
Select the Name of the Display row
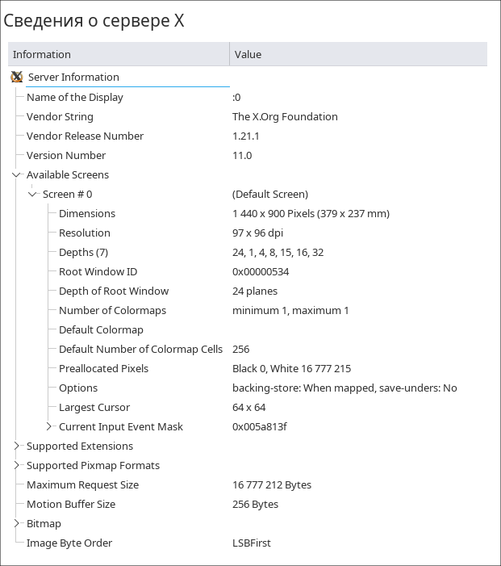coord(74,97)
